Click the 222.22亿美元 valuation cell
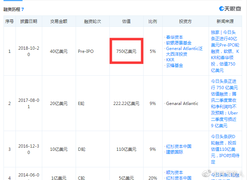Viewport: 247px width, 180px height. (126, 104)
